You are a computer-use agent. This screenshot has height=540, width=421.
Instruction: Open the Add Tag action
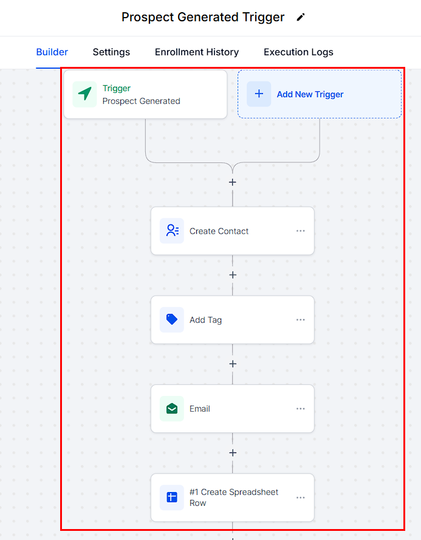coord(233,320)
